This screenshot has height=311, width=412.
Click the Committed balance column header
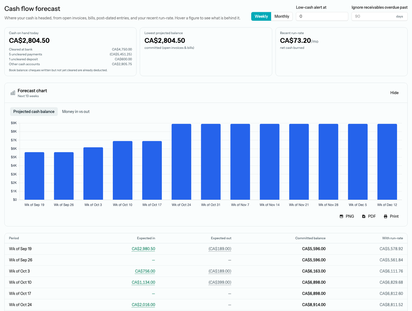pos(310,238)
